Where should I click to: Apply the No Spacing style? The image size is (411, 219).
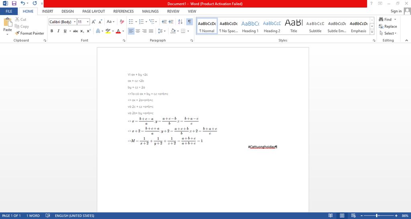[228, 26]
